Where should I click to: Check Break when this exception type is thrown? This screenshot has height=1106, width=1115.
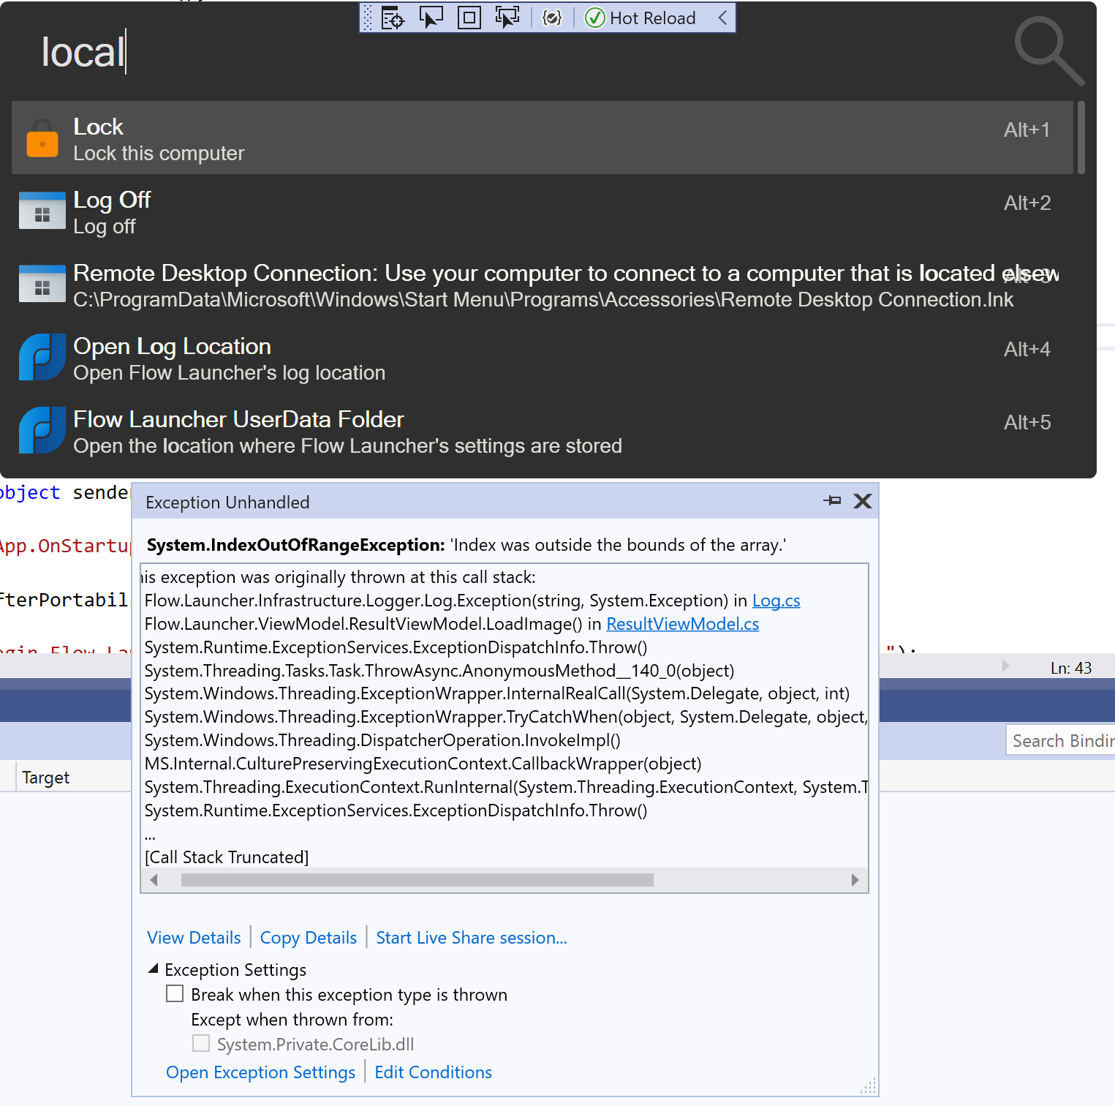click(175, 993)
